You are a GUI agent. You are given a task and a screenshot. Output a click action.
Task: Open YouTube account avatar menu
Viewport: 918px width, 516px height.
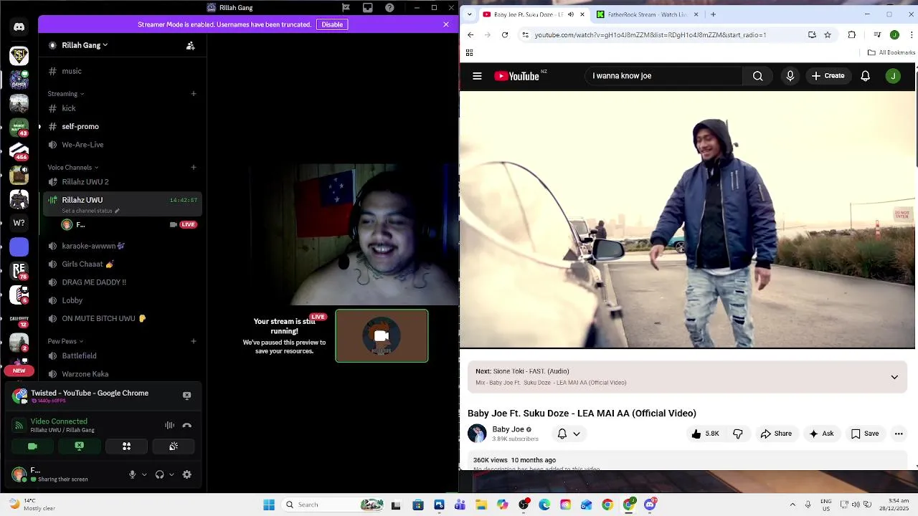coord(893,76)
